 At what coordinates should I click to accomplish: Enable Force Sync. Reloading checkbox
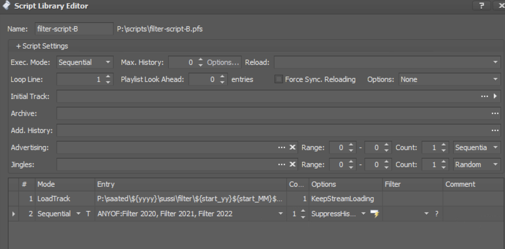[278, 79]
